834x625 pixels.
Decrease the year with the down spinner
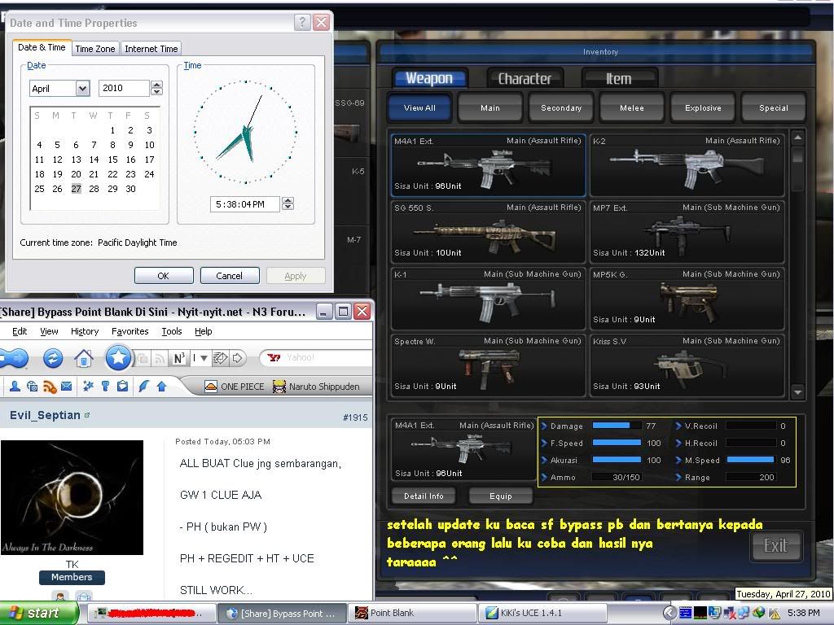(156, 92)
